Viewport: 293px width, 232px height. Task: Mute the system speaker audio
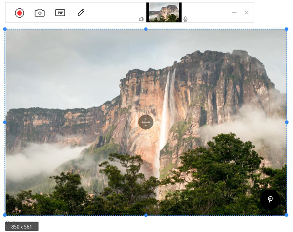(x=141, y=19)
